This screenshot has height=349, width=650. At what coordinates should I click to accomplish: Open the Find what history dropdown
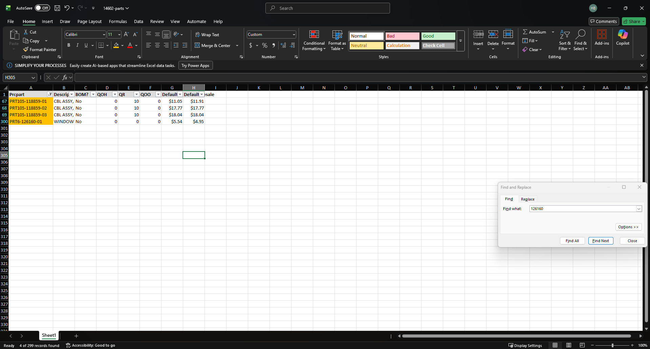638,209
